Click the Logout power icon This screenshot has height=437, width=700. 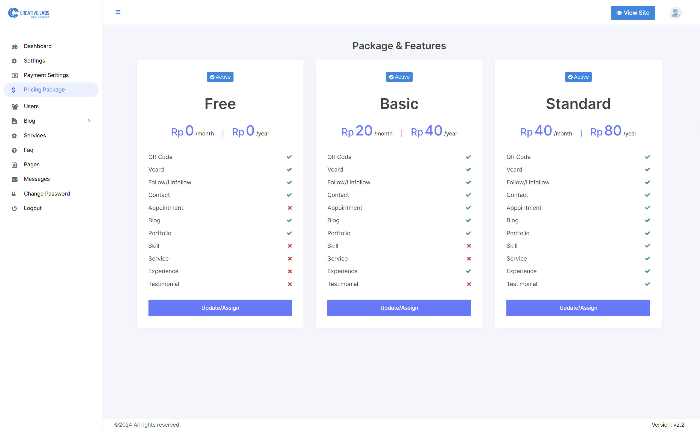coord(14,208)
